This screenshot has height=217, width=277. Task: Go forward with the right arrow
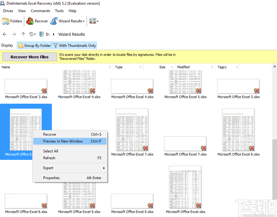point(14,34)
